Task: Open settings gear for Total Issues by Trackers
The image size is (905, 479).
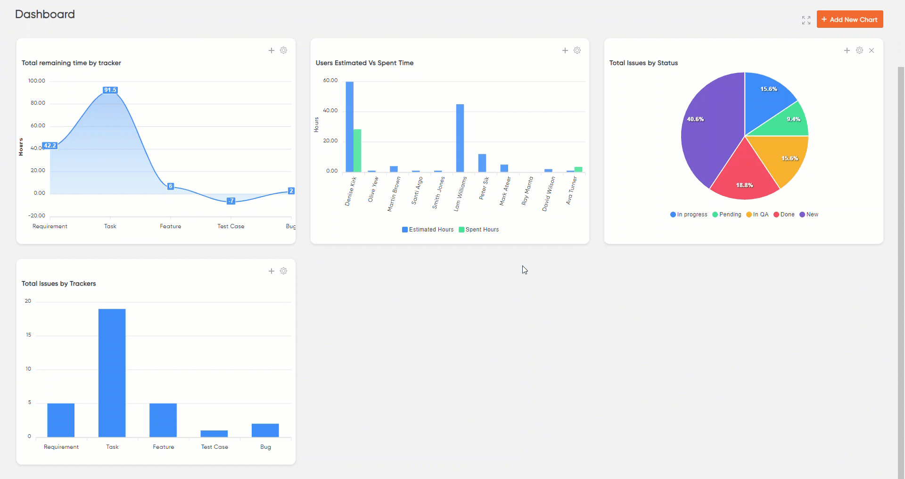Action: click(283, 271)
